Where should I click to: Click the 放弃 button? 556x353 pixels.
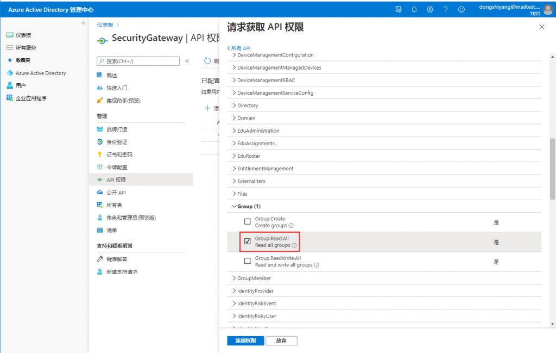(x=281, y=340)
